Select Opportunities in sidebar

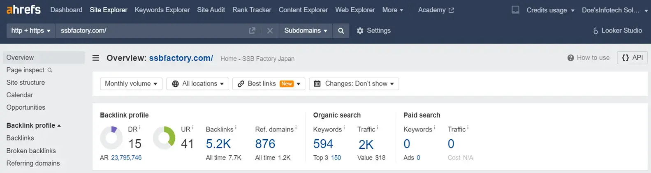pyautogui.click(x=26, y=107)
